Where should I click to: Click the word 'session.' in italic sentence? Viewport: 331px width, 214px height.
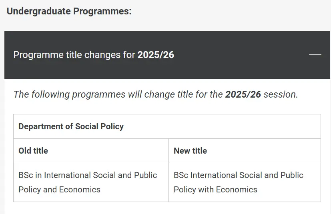pyautogui.click(x=281, y=94)
